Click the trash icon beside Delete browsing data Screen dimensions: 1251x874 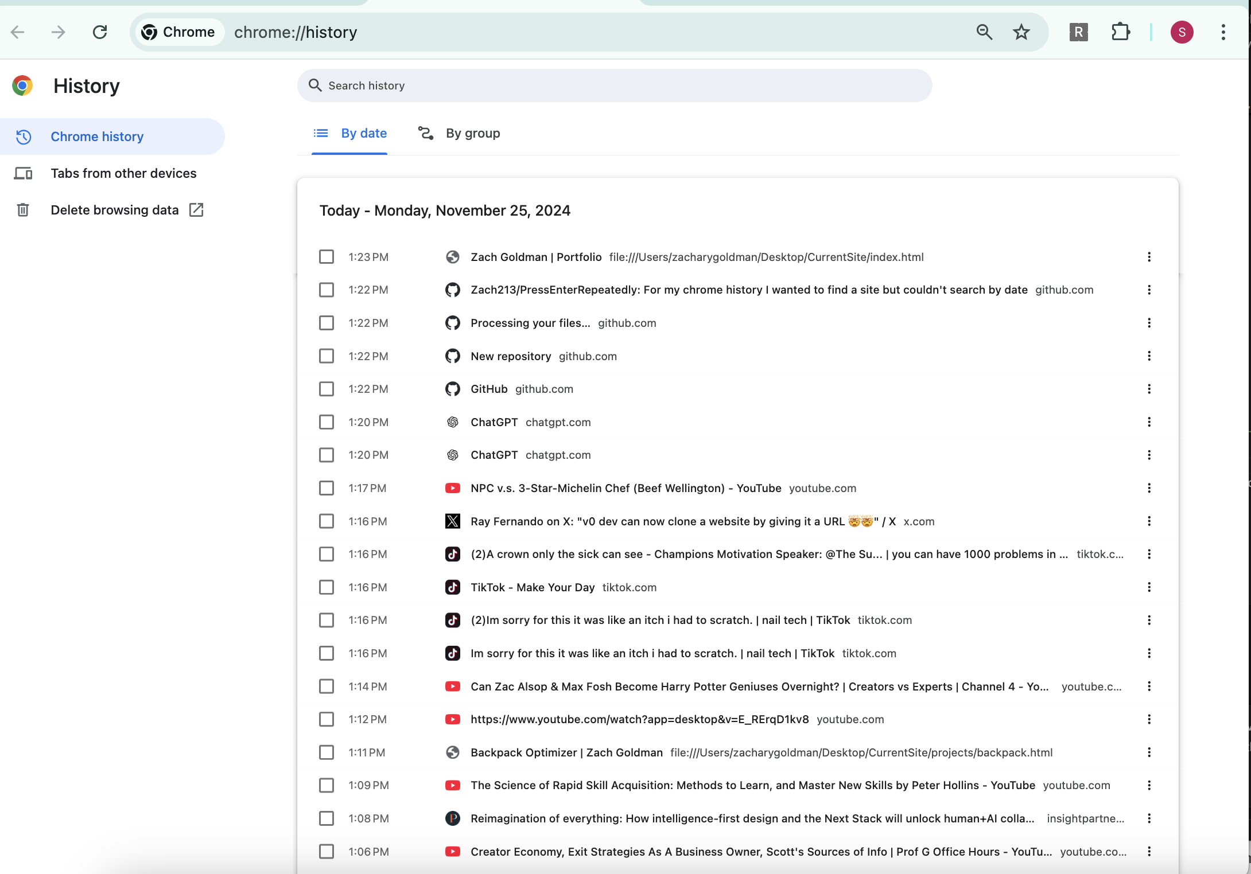[x=23, y=210]
